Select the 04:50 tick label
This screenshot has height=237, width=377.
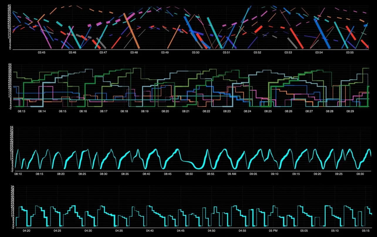click(211, 231)
